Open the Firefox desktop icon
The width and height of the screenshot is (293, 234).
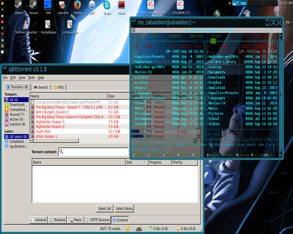pos(78,8)
